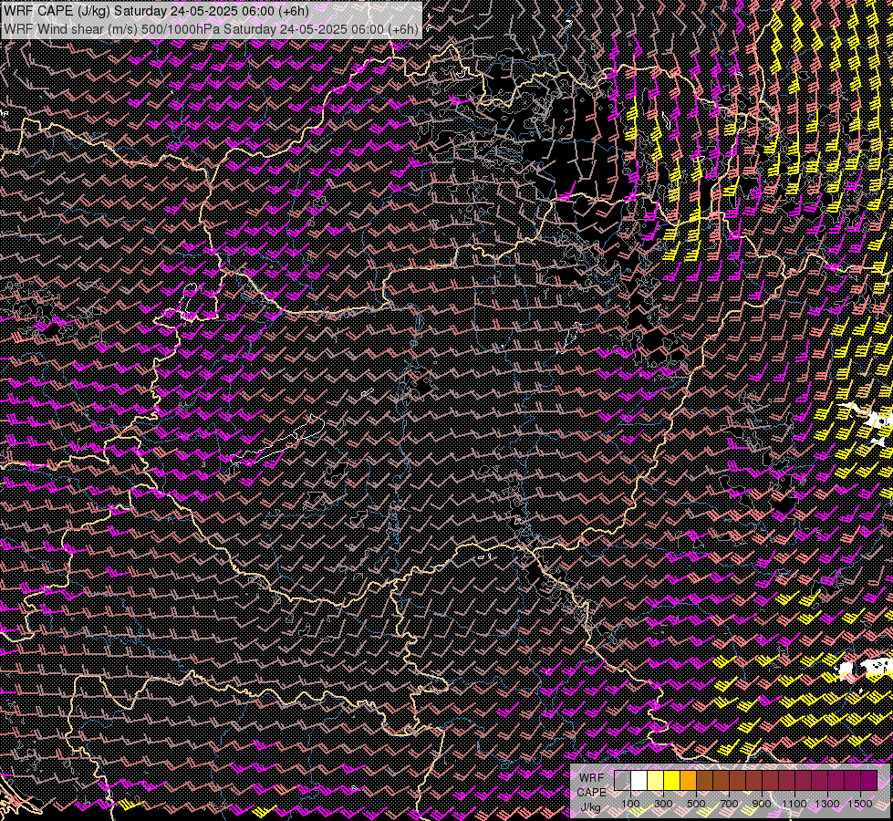Click the 'J/kg' unit label in legend
Screen dimensions: 893x821
click(x=590, y=807)
